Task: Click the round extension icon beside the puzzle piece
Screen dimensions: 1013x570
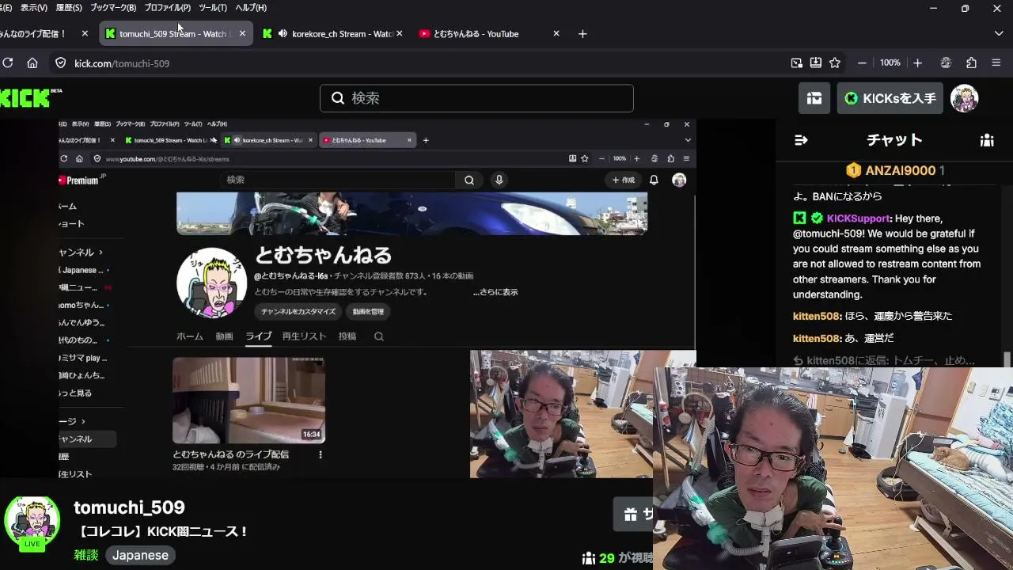Action: [945, 63]
